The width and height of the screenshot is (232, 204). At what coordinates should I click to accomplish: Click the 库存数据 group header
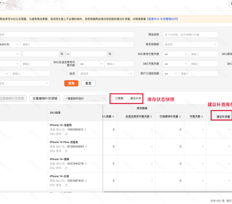click(x=142, y=108)
